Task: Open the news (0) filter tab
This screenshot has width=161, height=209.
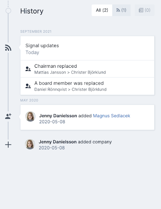Action: [145, 10]
